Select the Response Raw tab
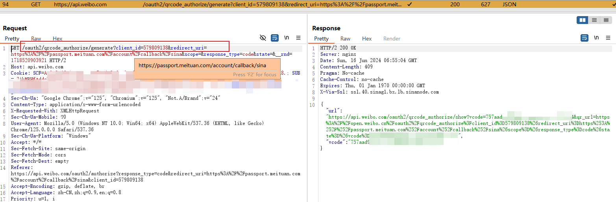Viewport: 616px width, 202px height. (x=346, y=39)
